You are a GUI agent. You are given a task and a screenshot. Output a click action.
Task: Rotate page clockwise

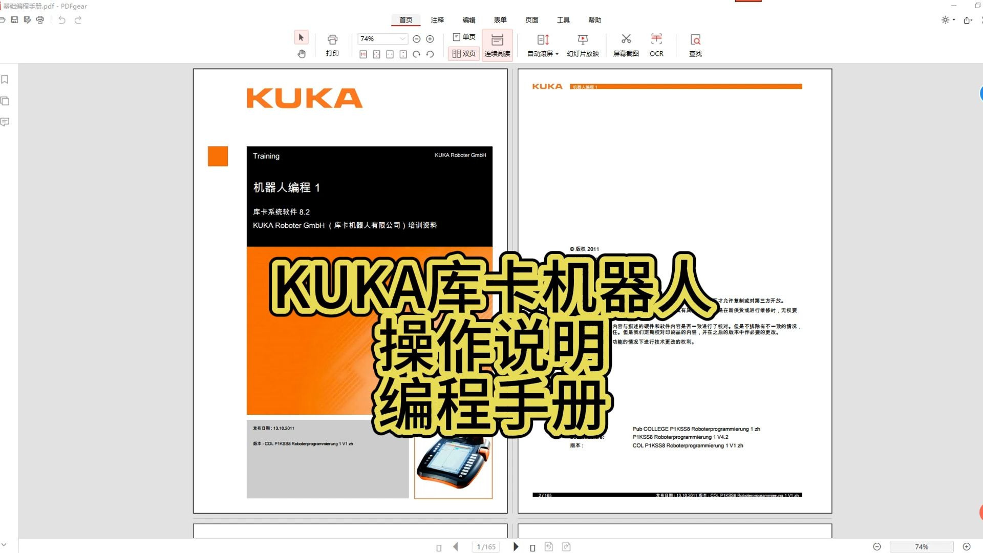(x=416, y=54)
